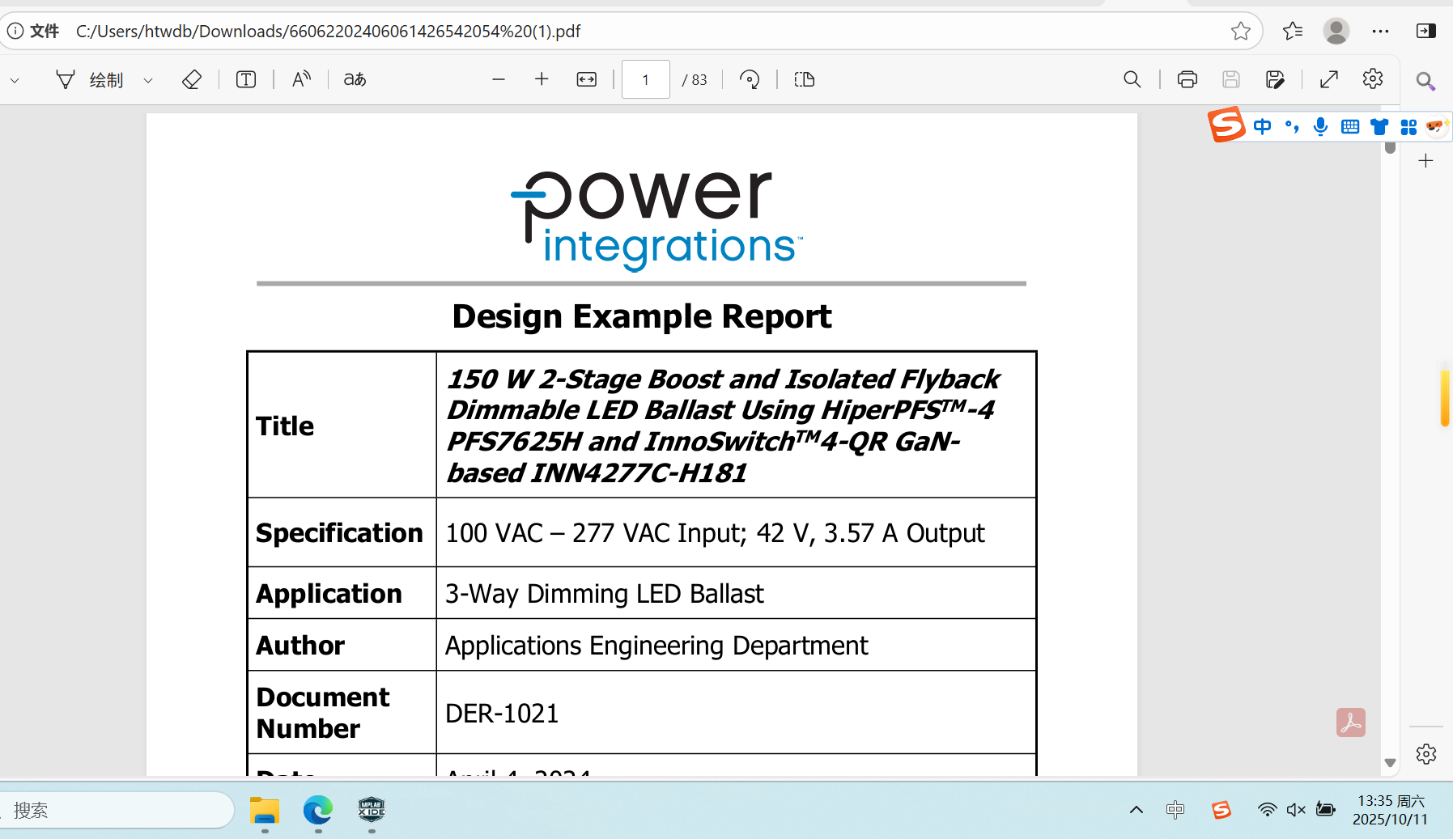Image resolution: width=1453 pixels, height=839 pixels.
Task: Show hidden system tray icons
Action: (x=1136, y=810)
